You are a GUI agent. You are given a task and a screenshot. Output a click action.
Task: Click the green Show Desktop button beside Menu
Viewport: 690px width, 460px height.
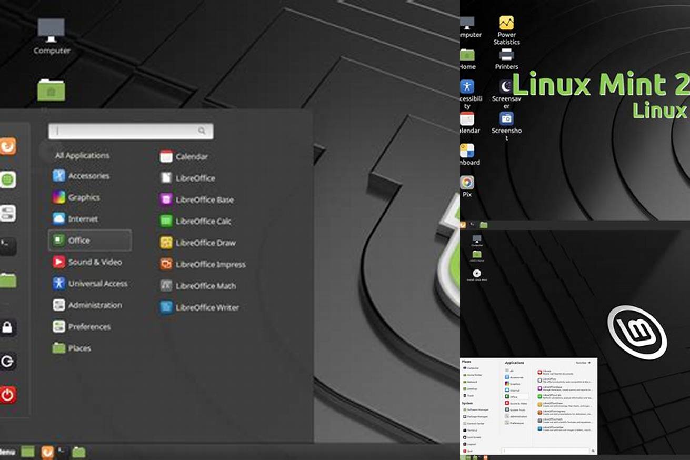28,452
